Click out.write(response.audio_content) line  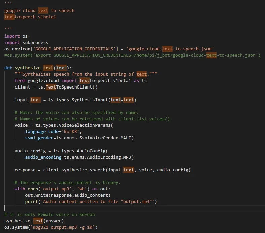coord(68,195)
